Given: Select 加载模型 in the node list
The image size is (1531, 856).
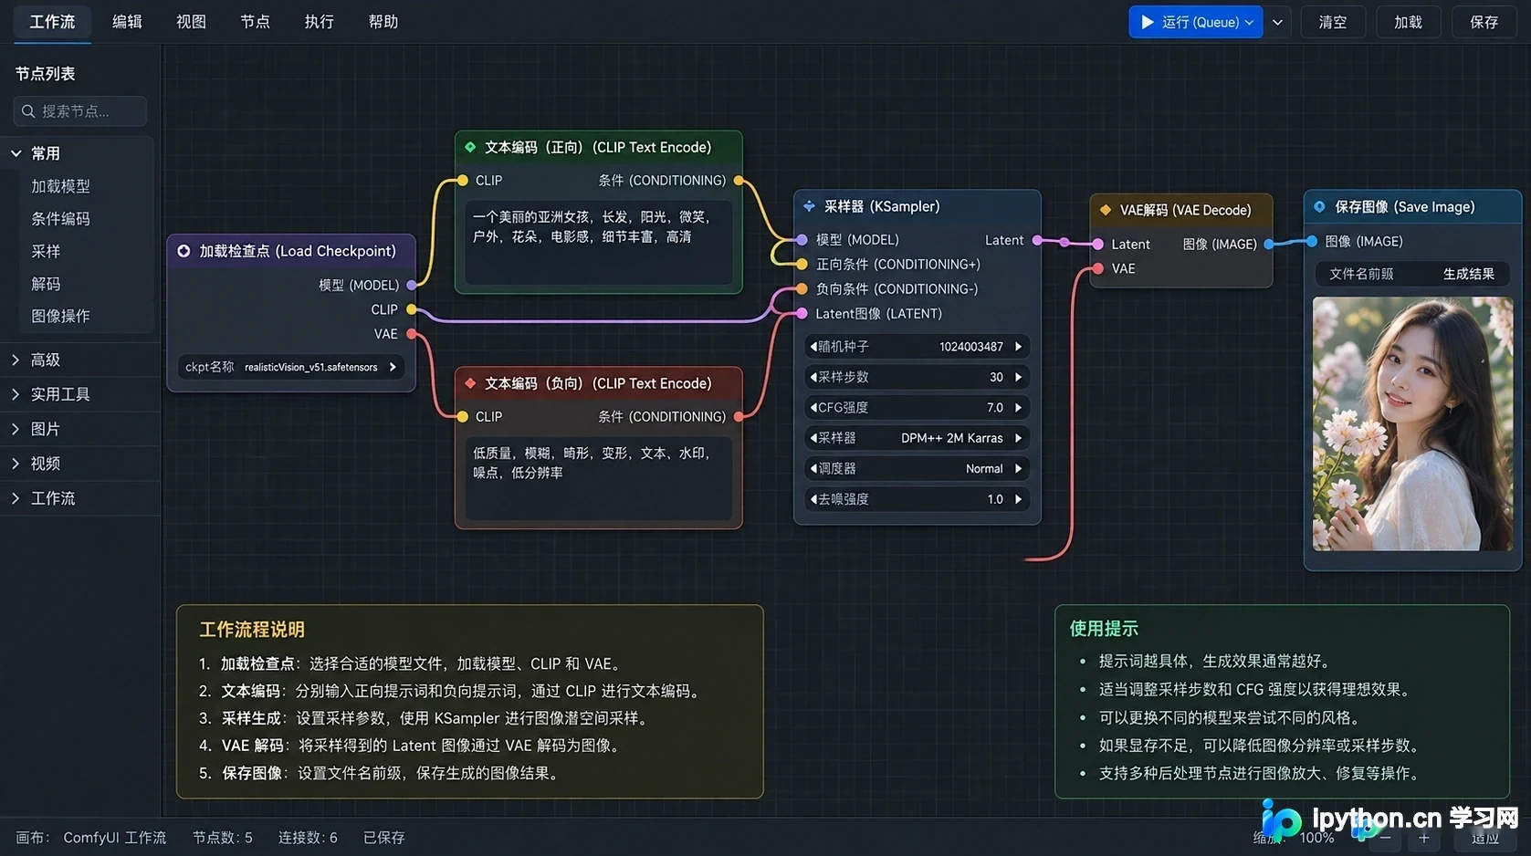Looking at the screenshot, I should pyautogui.click(x=60, y=186).
